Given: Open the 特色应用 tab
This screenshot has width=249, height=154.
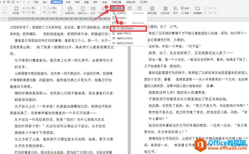Looking at the screenshot, I should click(131, 2).
